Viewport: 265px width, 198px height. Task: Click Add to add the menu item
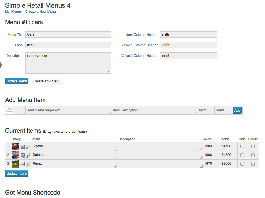(x=237, y=111)
